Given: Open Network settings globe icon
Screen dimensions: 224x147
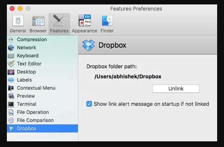Looking at the screenshot, I should pyautogui.click(x=11, y=48).
